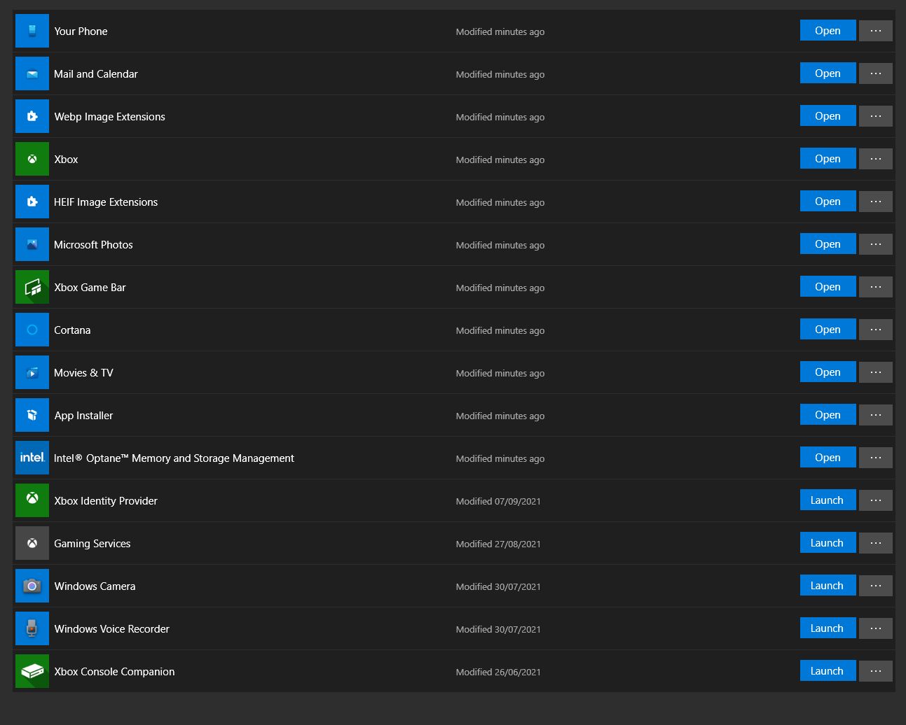This screenshot has height=725, width=906.
Task: Expand the more options menu for App Installer
Action: tap(875, 415)
